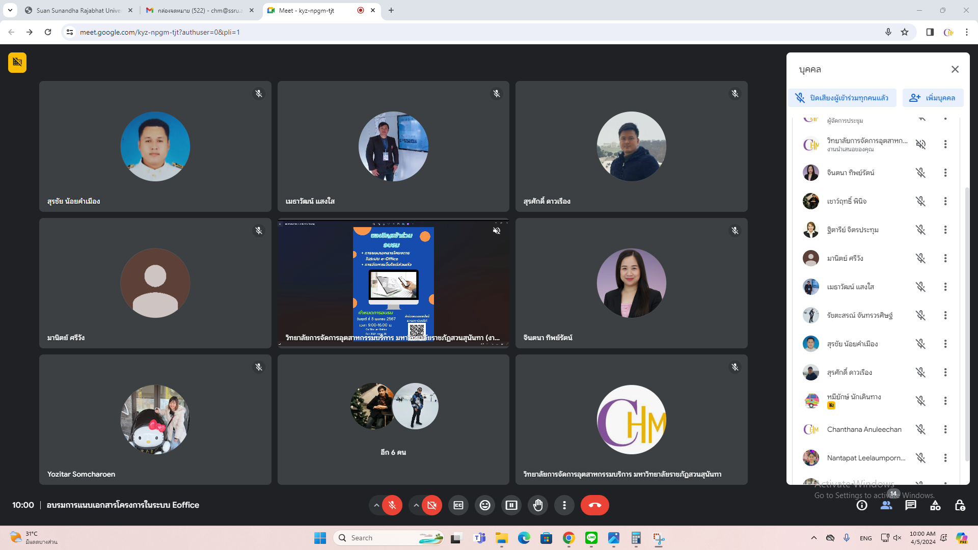
Task: Open the LINE app in taskbar
Action: [591, 538]
